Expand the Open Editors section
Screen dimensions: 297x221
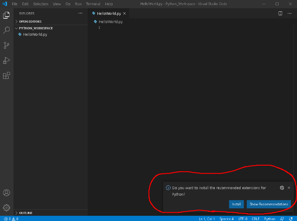pyautogui.click(x=51, y=21)
